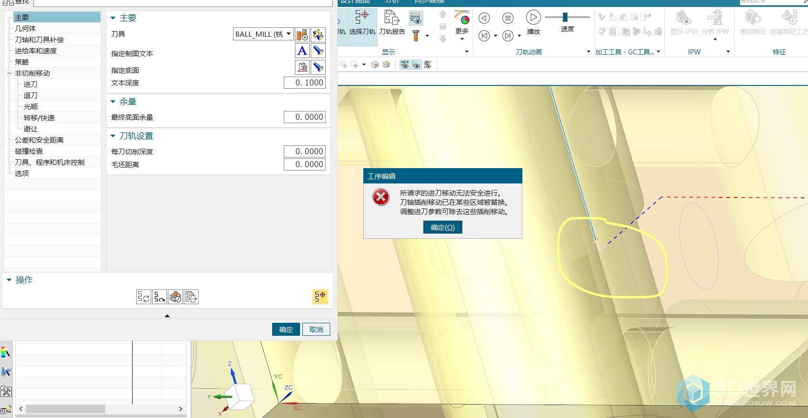Click the orange tool display icon
The width and height of the screenshot is (808, 418).
416,36
